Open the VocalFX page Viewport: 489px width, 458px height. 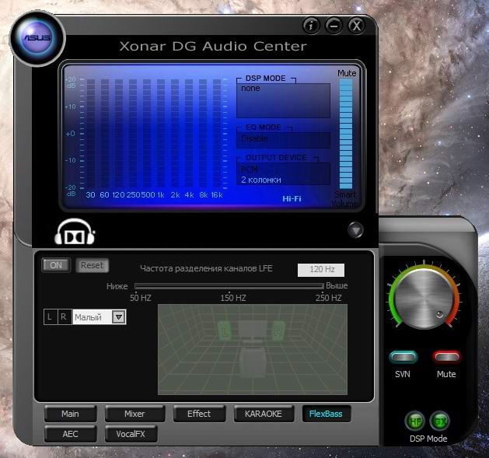131,435
